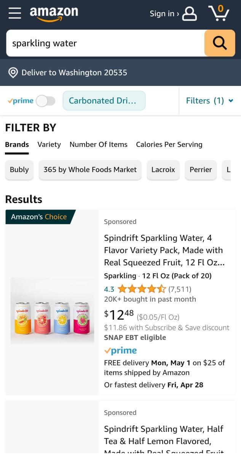241x457 pixels.
Task: Choose the 365 by Whole Foods Market brand
Action: 90,170
